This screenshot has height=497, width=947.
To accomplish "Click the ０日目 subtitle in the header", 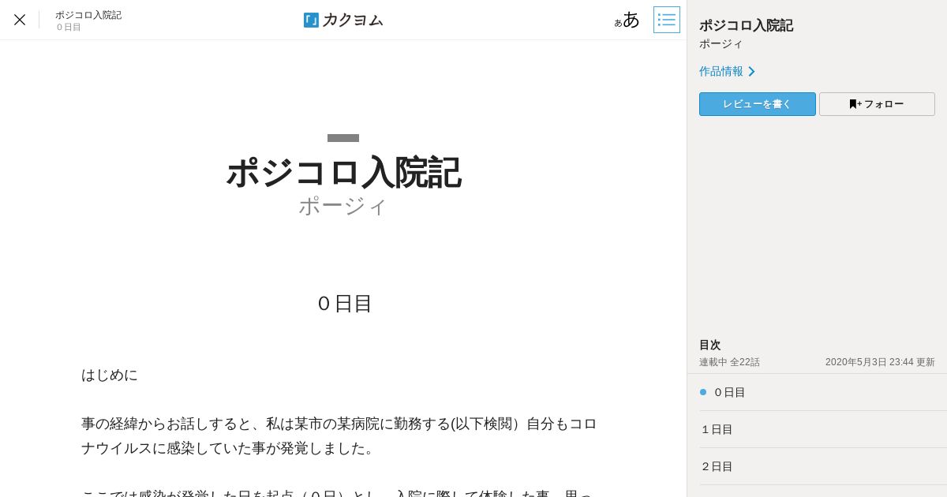I will pos(68,27).
